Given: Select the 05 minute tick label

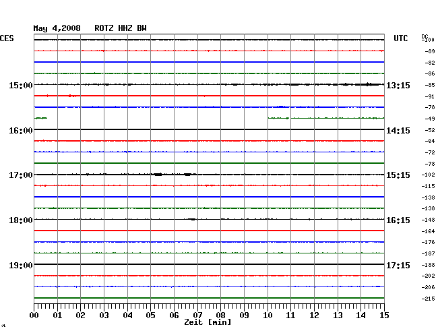Looking at the screenshot, I should tap(150, 315).
